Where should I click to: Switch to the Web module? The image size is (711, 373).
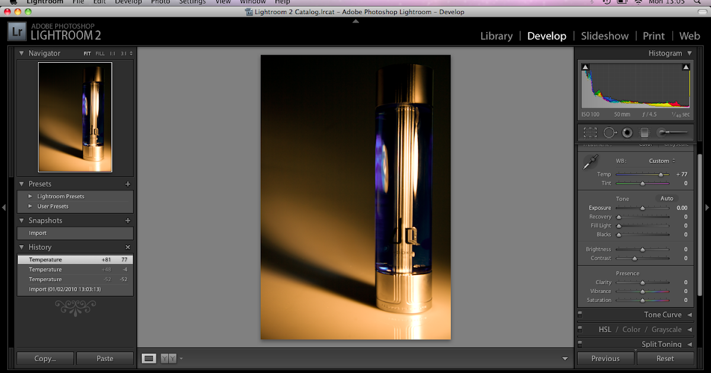click(x=690, y=36)
